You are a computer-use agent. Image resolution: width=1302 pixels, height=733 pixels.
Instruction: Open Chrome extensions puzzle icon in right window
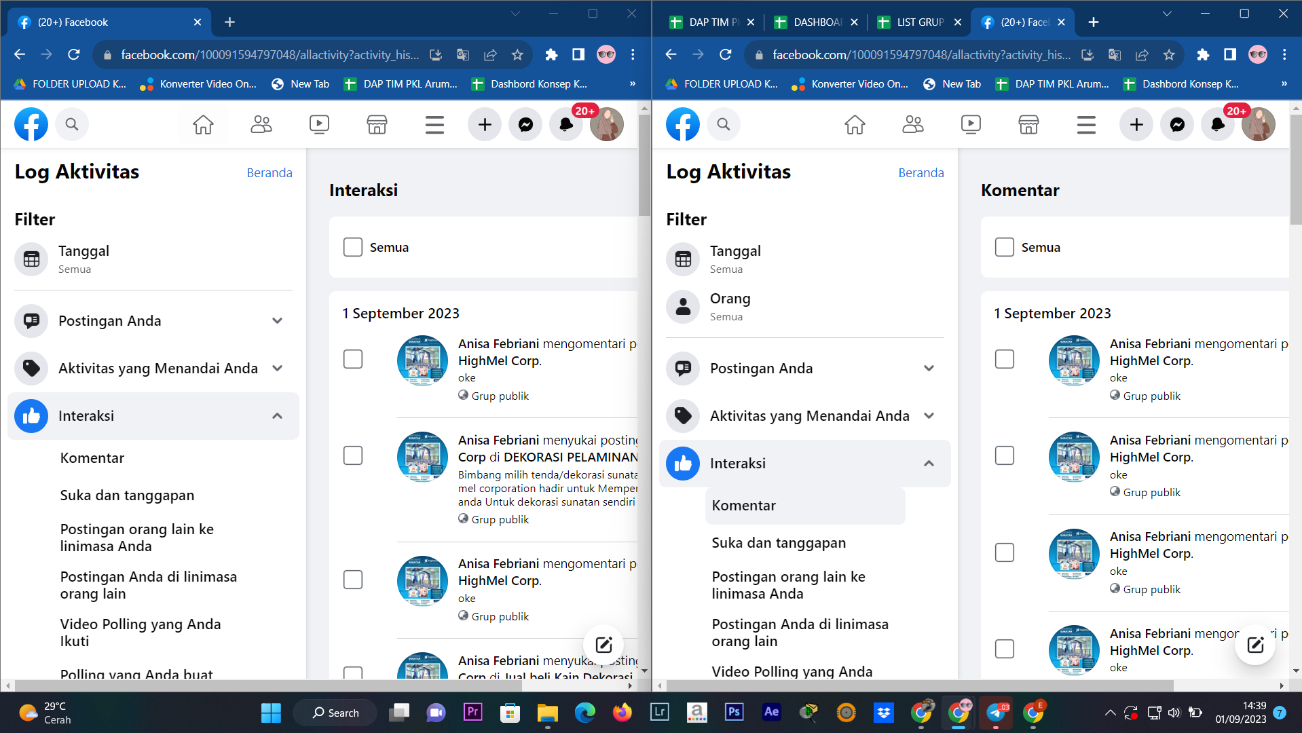click(1203, 55)
